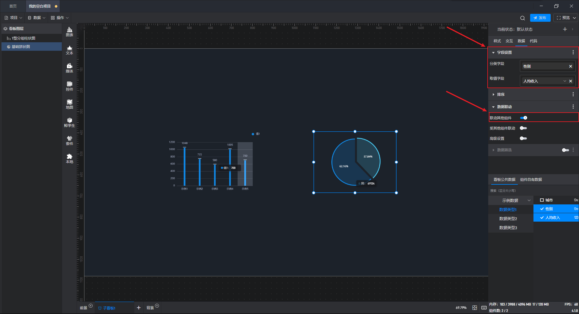
Task: Uncheck the 人均收入 field
Action: 542,217
